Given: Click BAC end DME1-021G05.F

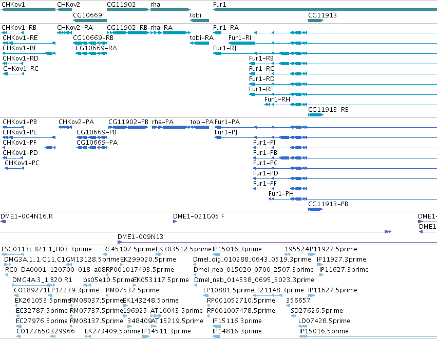Looking at the screenshot, I should click(x=198, y=216).
